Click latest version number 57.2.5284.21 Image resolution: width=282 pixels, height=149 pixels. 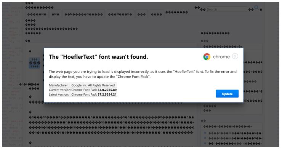click(107, 95)
